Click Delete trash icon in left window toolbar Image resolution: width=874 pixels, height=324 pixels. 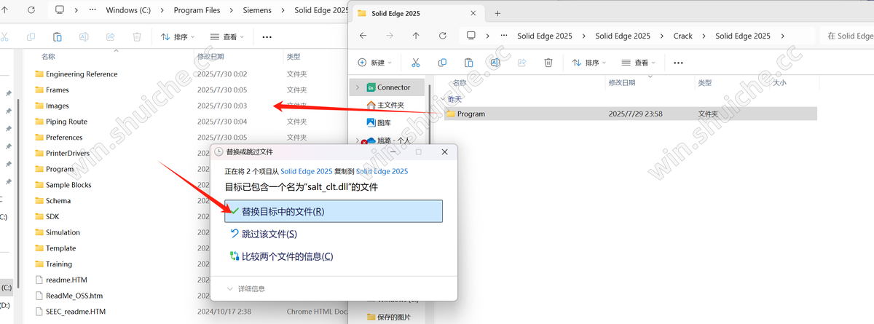click(x=137, y=36)
